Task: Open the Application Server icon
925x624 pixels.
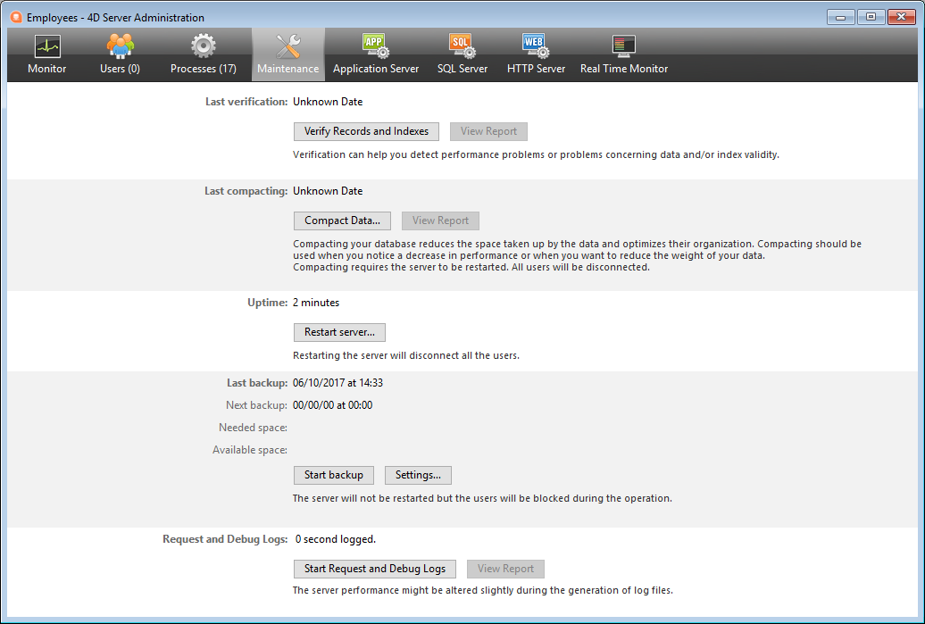Action: coord(375,46)
